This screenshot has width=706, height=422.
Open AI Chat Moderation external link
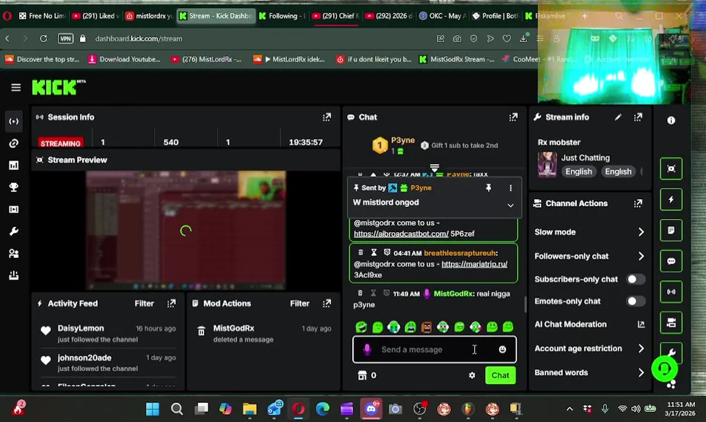[x=641, y=325]
